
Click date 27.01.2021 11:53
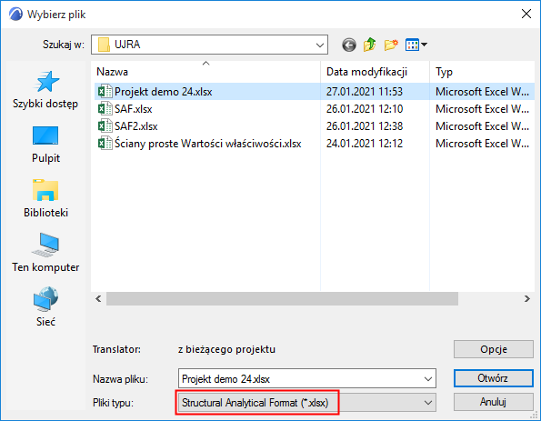[365, 92]
